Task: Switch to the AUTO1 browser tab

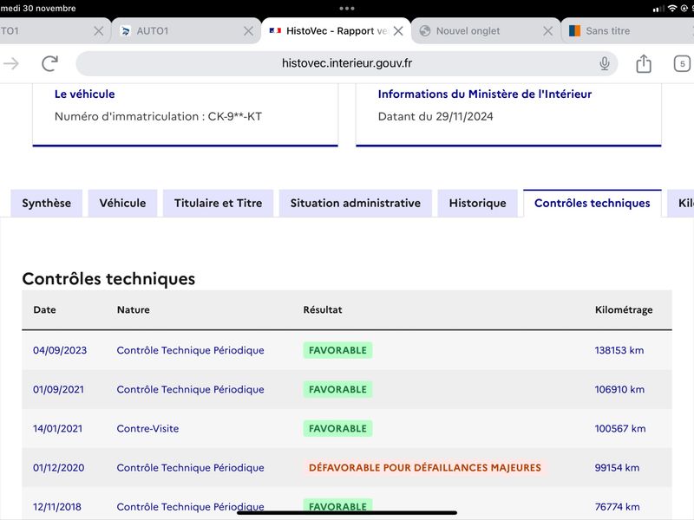Action: click(x=186, y=31)
